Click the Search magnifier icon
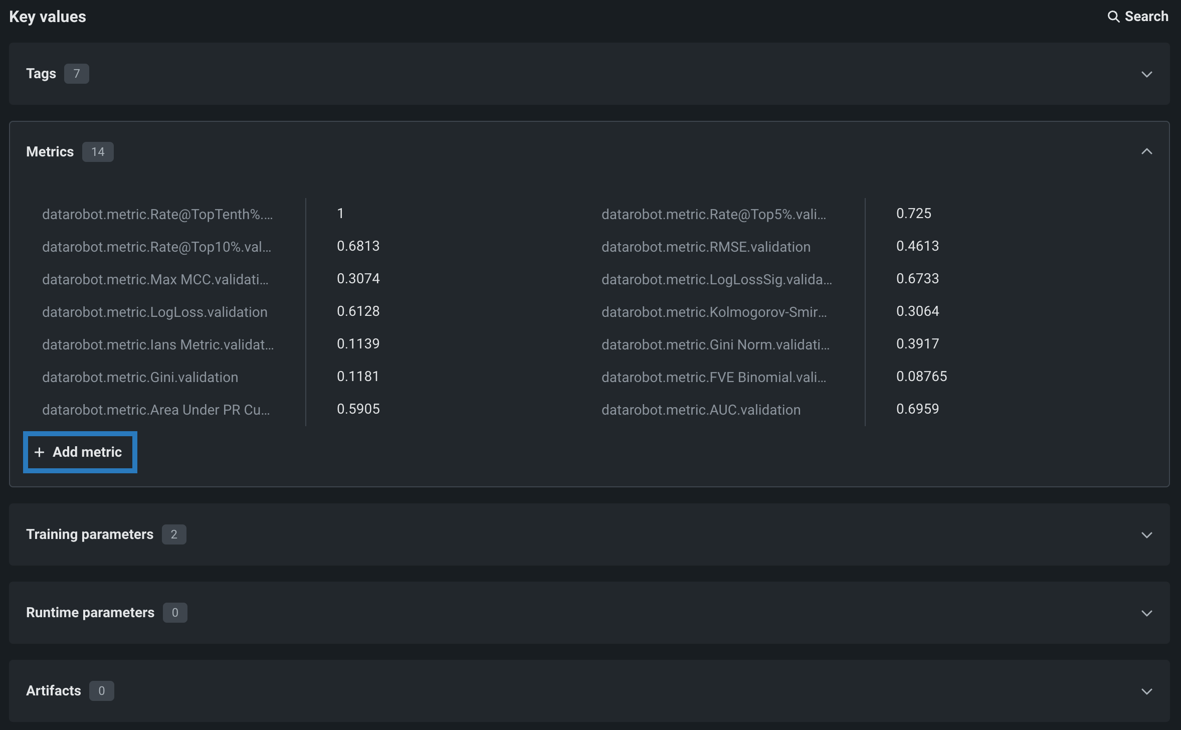This screenshot has height=730, width=1181. tap(1113, 17)
